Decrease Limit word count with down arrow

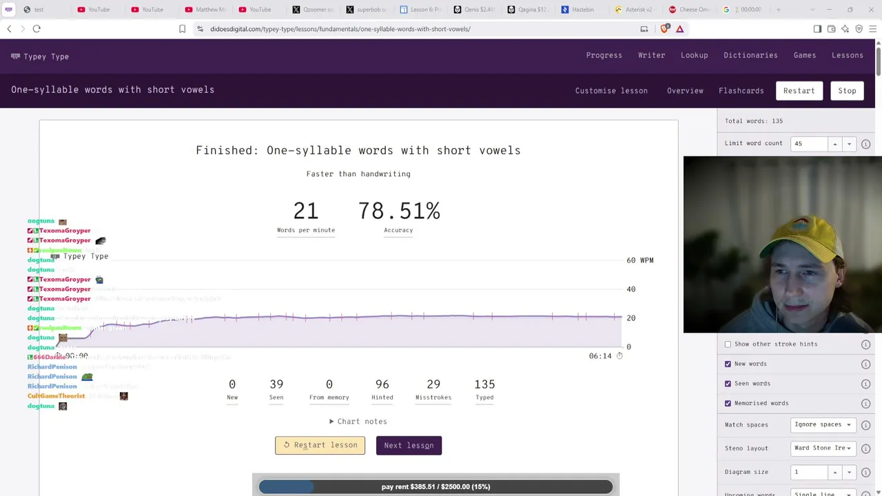(849, 144)
